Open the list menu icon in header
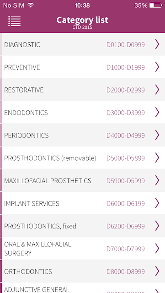Viewport: 165px width, 293px height. (14, 21)
